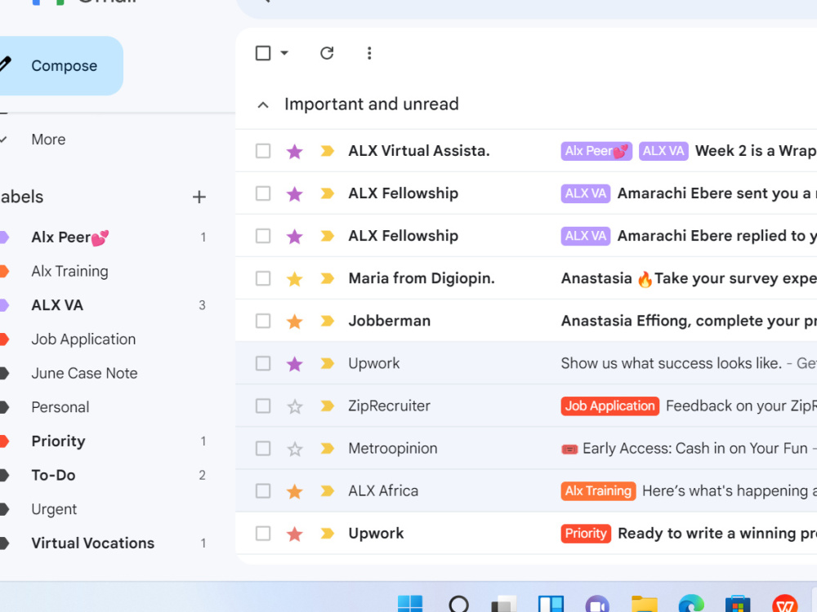This screenshot has width=817, height=612.
Task: Click importance marker on ALX Virtual Assista. email
Action: pyautogui.click(x=328, y=151)
